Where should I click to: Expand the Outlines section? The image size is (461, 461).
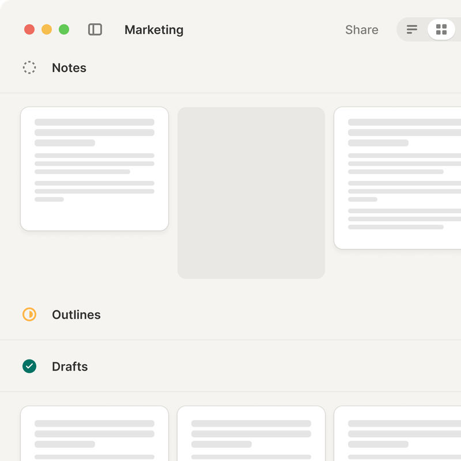(x=76, y=315)
